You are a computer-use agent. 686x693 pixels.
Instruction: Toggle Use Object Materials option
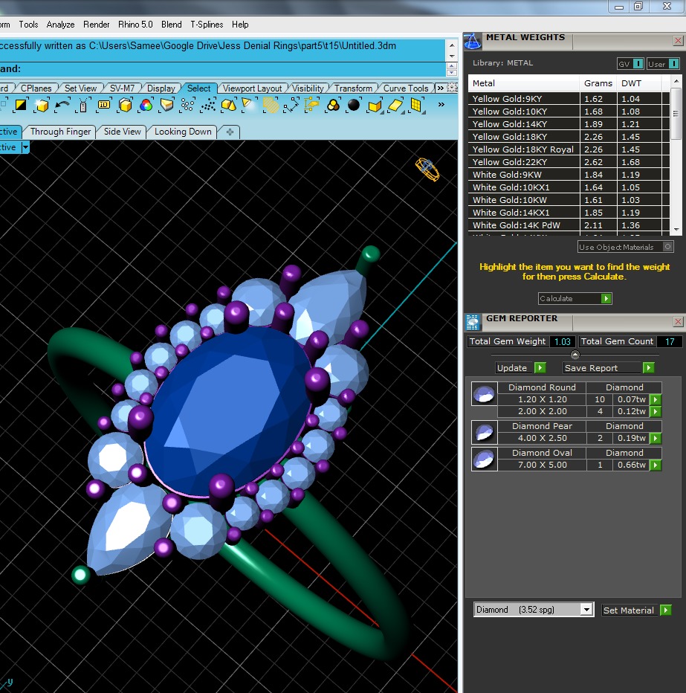[626, 247]
